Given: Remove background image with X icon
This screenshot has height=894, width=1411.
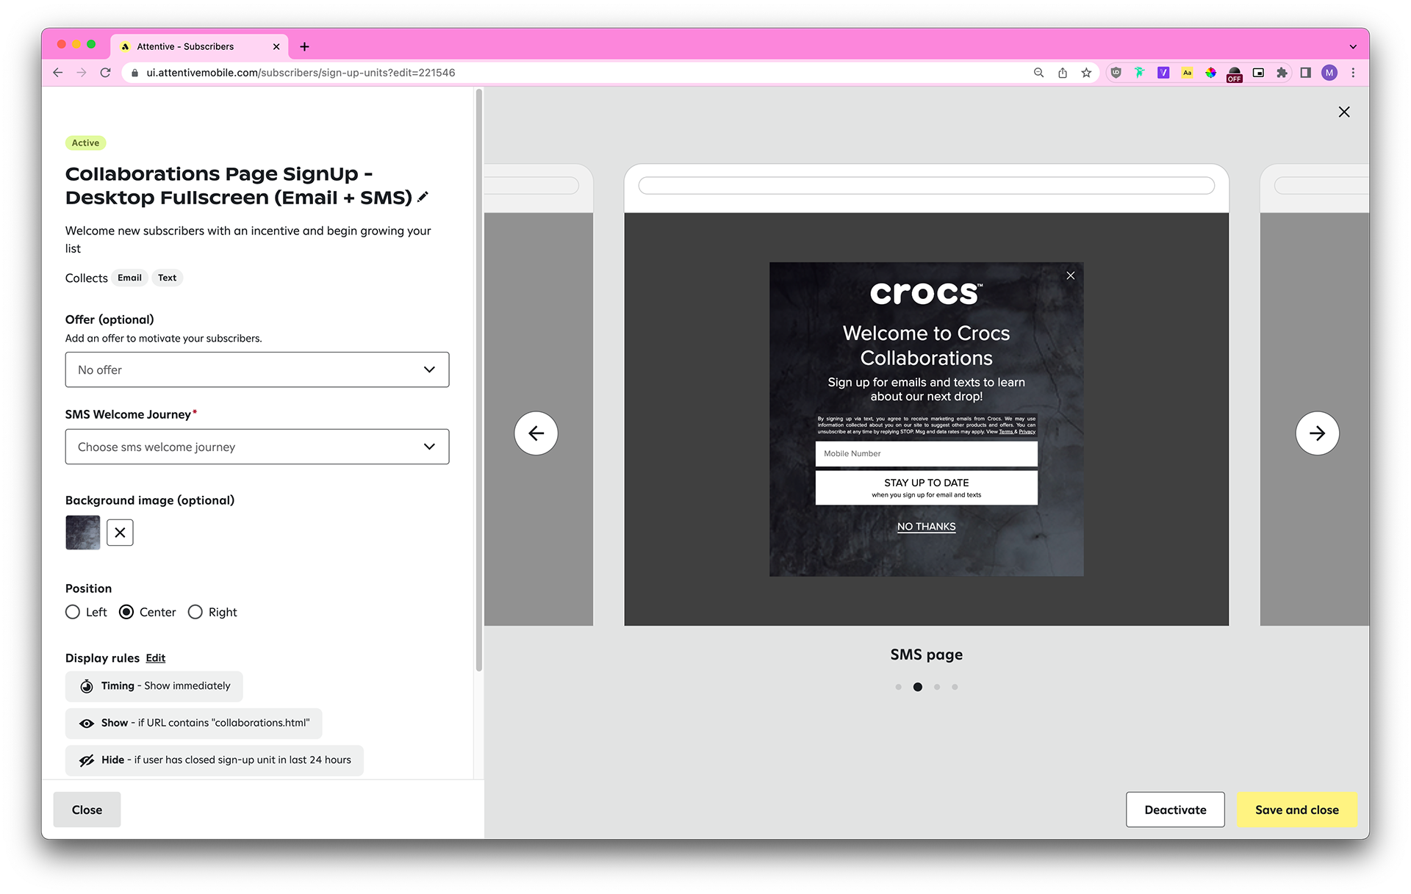Looking at the screenshot, I should coord(120,533).
